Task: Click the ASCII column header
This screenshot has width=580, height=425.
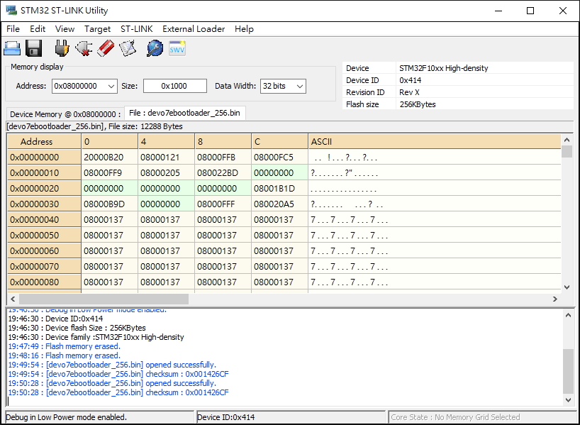Action: (x=434, y=141)
